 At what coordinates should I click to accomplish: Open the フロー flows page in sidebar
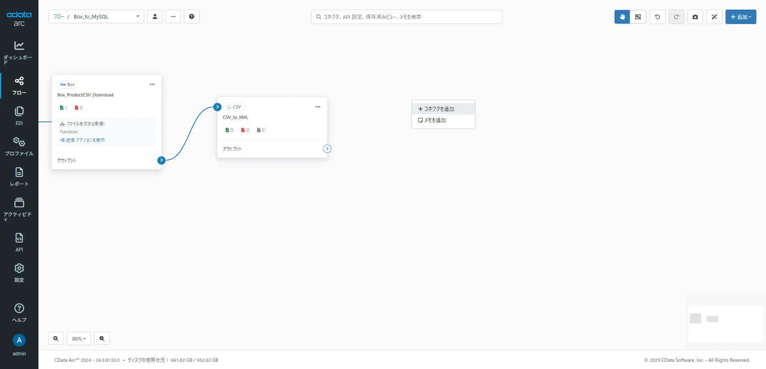19,86
